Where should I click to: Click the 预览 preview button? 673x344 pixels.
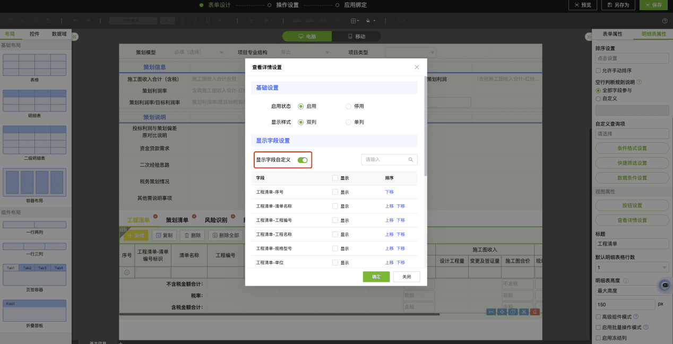pyautogui.click(x=583, y=5)
